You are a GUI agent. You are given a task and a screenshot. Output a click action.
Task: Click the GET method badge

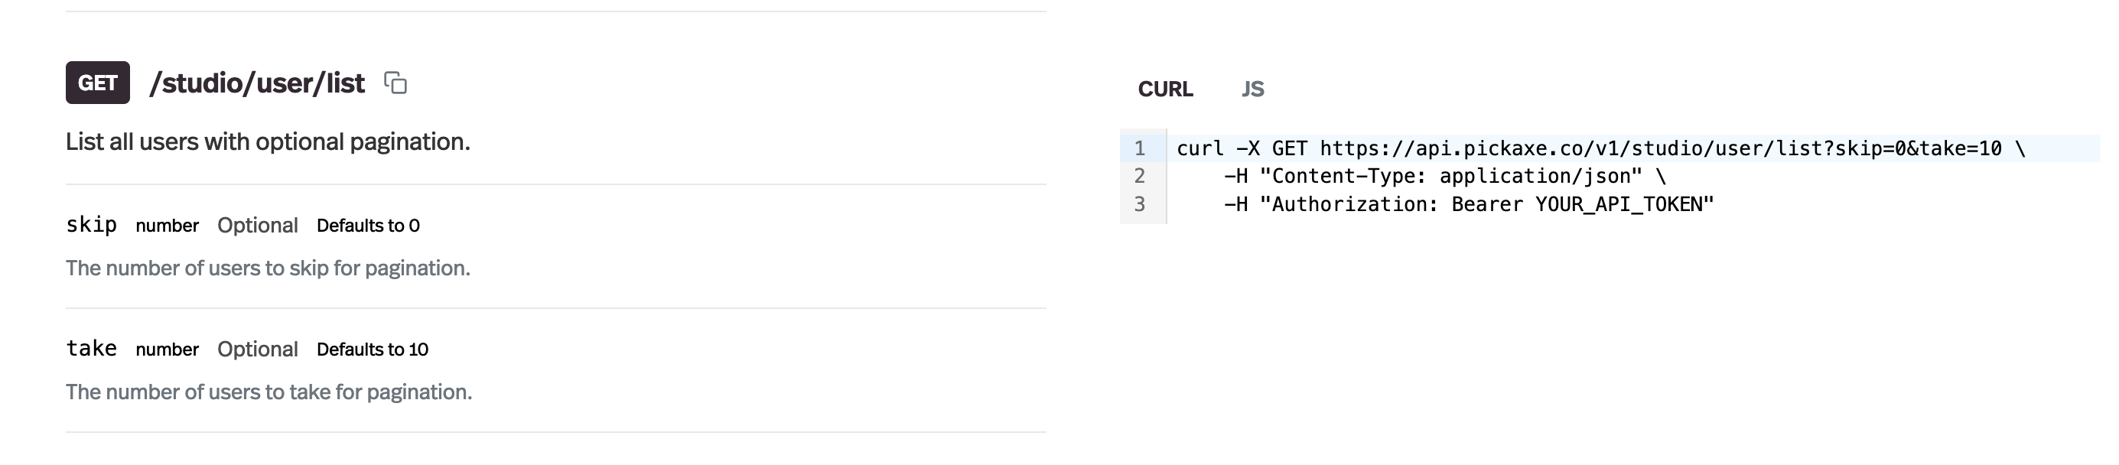pos(98,83)
